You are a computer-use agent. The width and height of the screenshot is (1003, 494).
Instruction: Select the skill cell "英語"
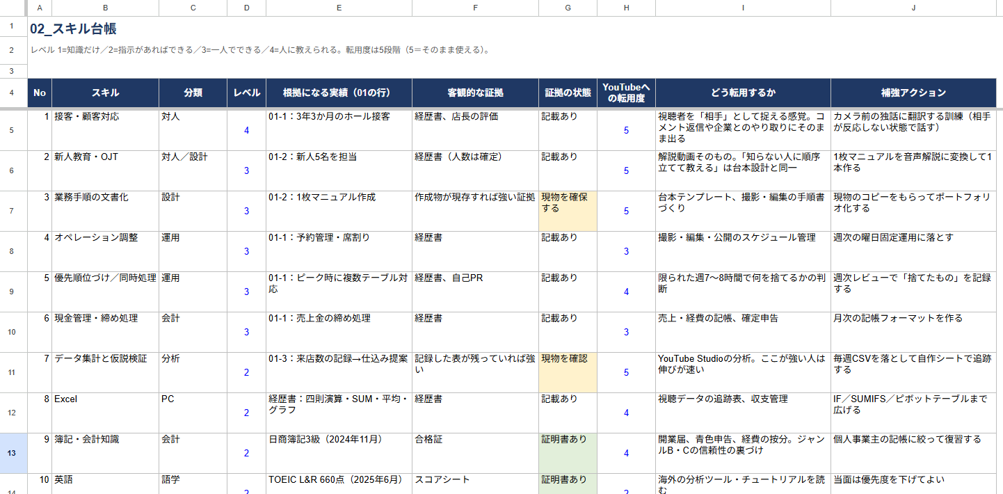pyautogui.click(x=105, y=484)
